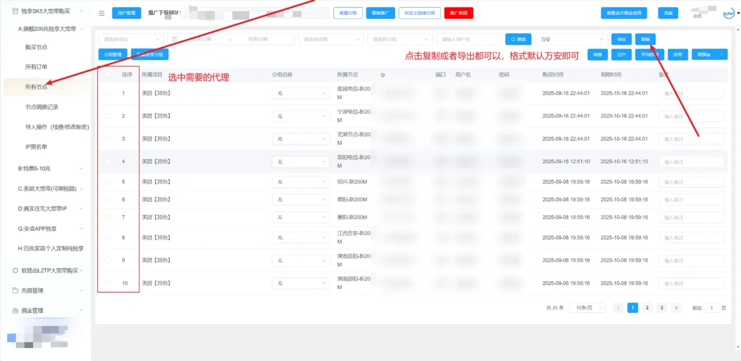Open 节点调换记录 in the sidebar
The width and height of the screenshot is (741, 361).
coord(42,107)
